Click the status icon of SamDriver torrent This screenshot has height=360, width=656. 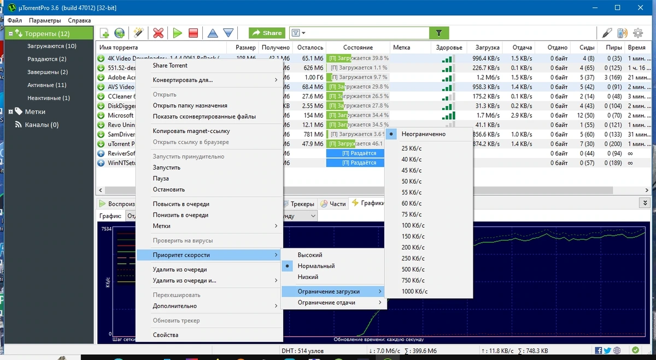(101, 135)
